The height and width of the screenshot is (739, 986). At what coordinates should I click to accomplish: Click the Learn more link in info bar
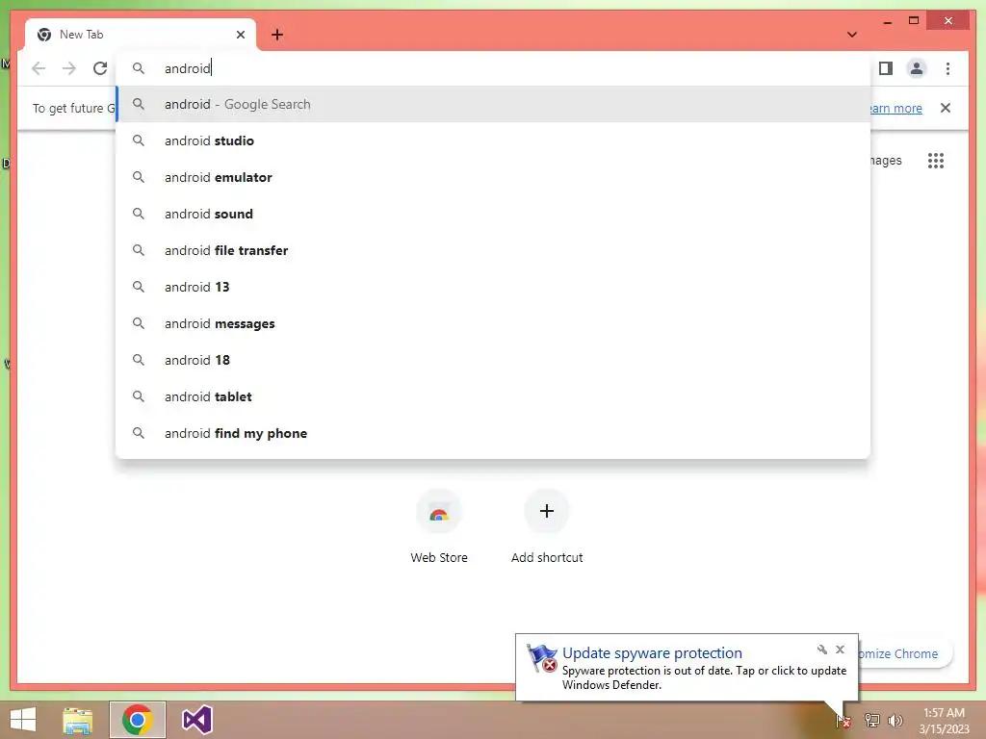tap(896, 108)
